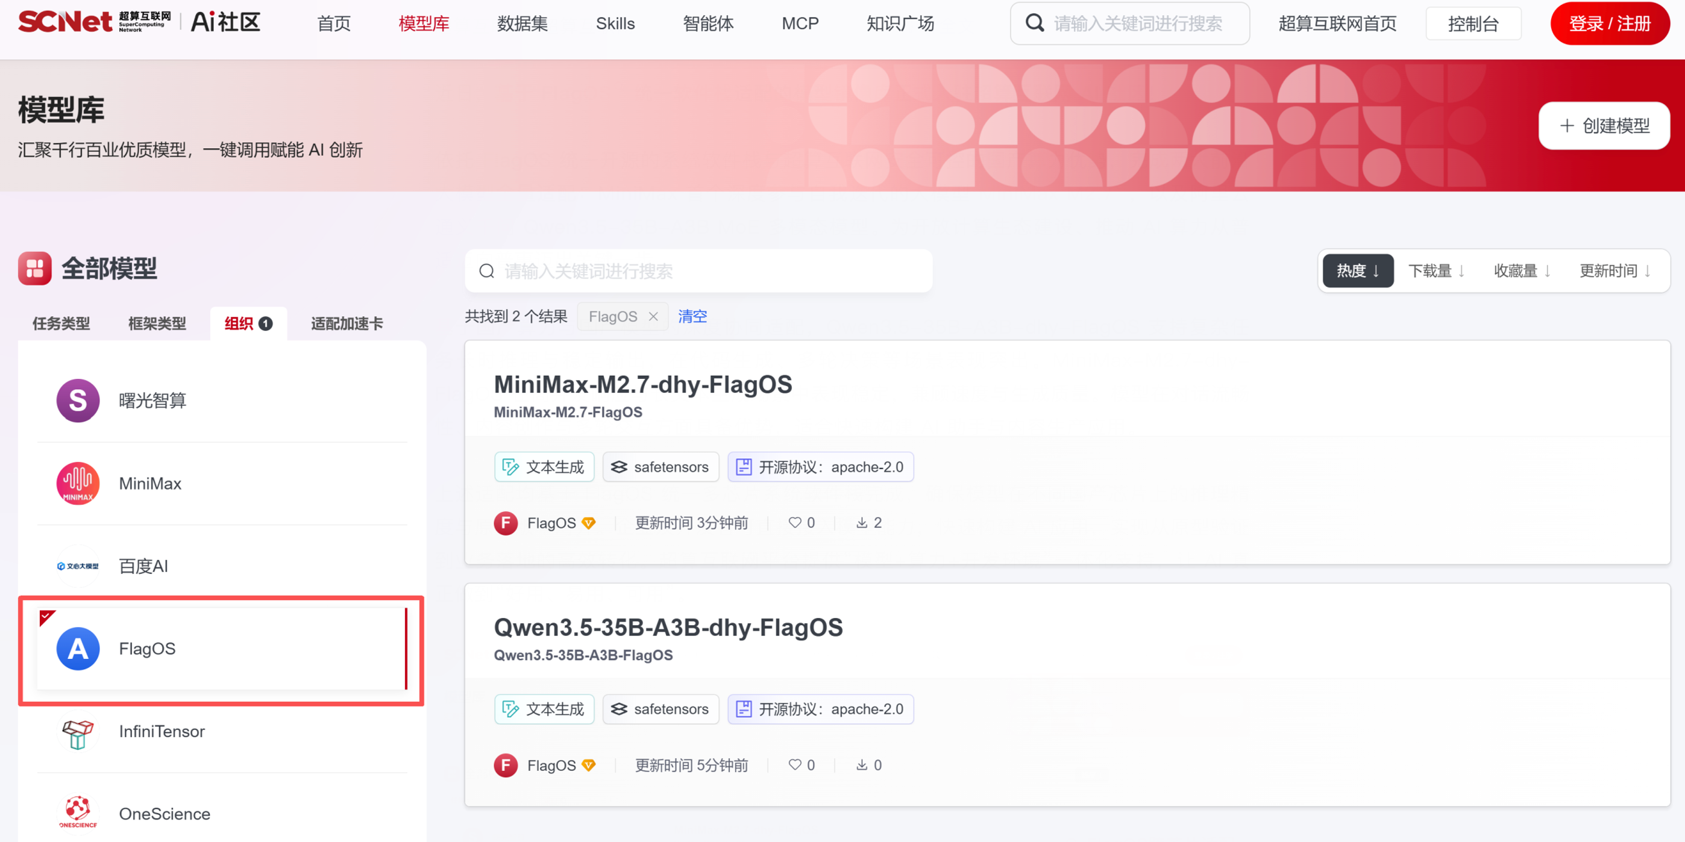Click safetensors icon on MiniMax-M2.7 card
This screenshot has height=842, width=1685.
click(619, 467)
